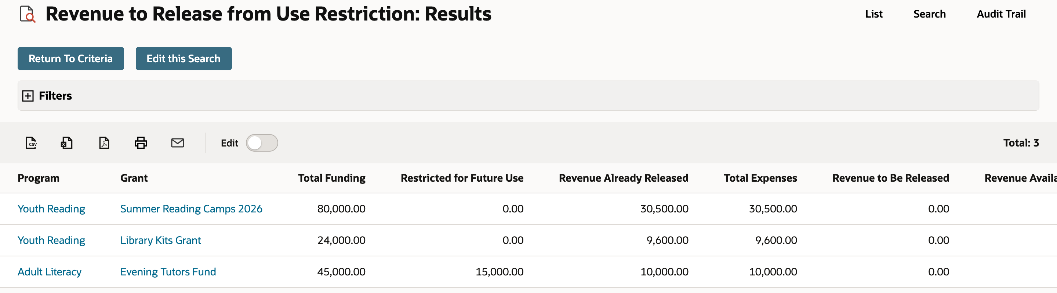Sort by Revenue Already Released column
This screenshot has width=1057, height=293.
tap(624, 178)
